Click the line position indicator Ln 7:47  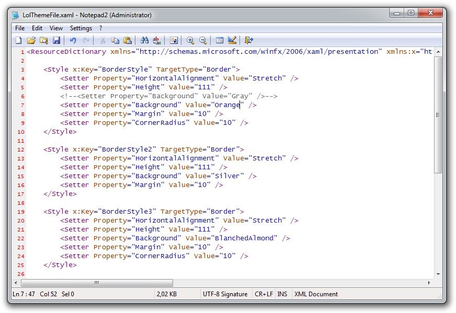coord(24,294)
